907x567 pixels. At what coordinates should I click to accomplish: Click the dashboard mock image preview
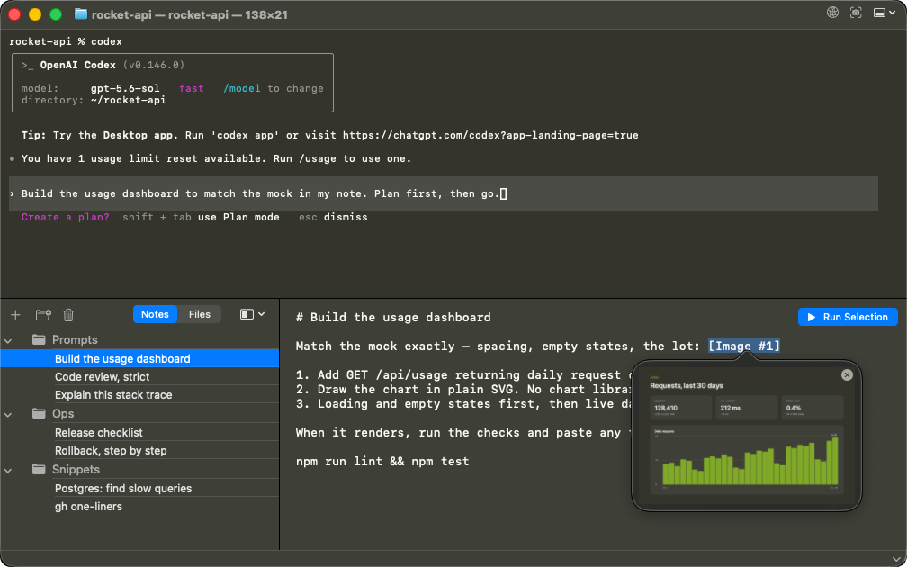click(x=746, y=436)
